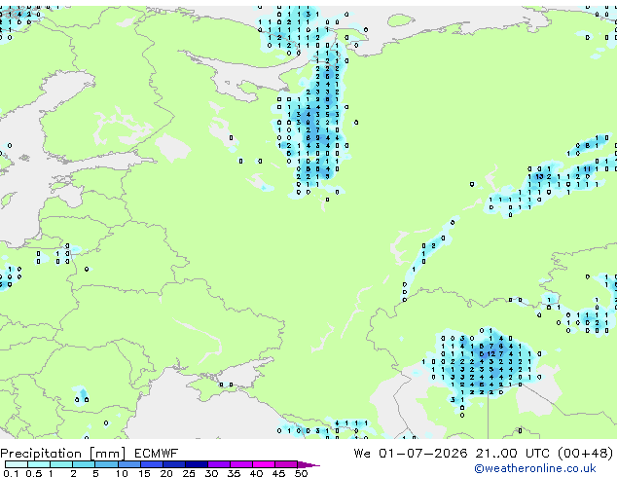This screenshot has height=477, width=617.
Task: Click the legend label '40'
Action: [256, 473]
